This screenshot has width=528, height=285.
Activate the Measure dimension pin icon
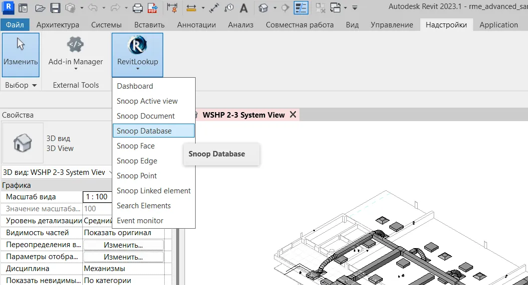[x=172, y=8]
